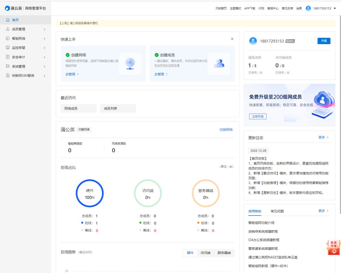Open 贝锐首页 in the top menu
Viewport: 341px width, 273px height.
pyautogui.click(x=221, y=9)
